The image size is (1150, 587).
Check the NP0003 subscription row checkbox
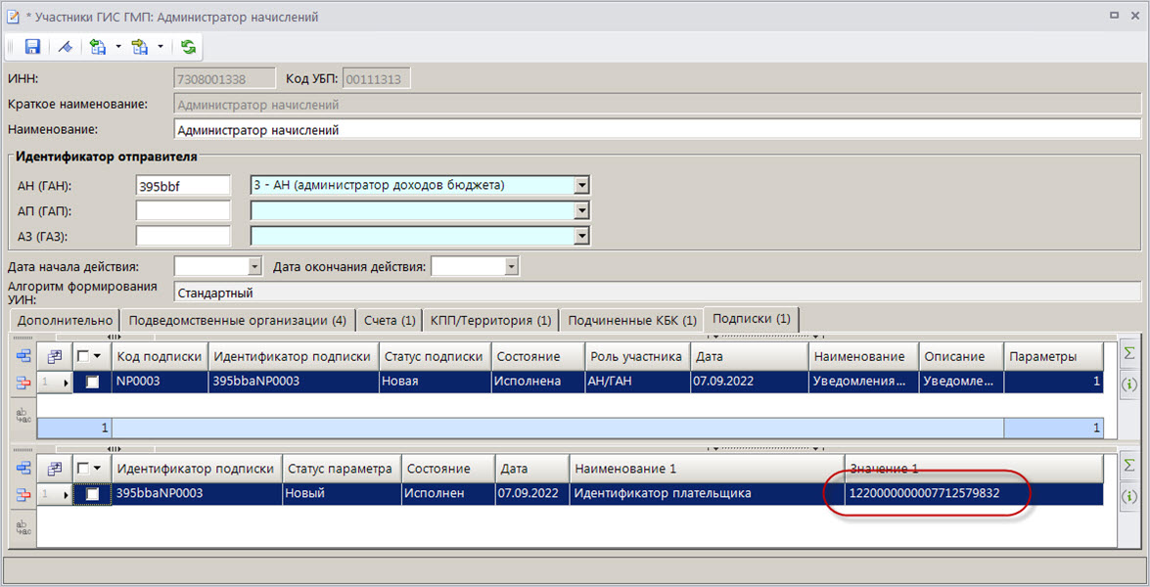click(93, 382)
